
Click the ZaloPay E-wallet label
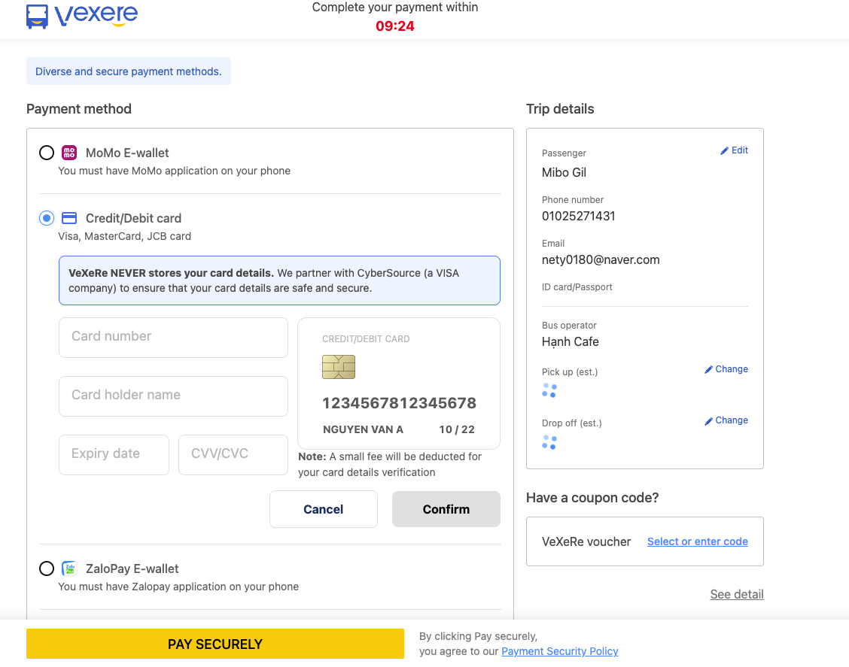click(132, 568)
